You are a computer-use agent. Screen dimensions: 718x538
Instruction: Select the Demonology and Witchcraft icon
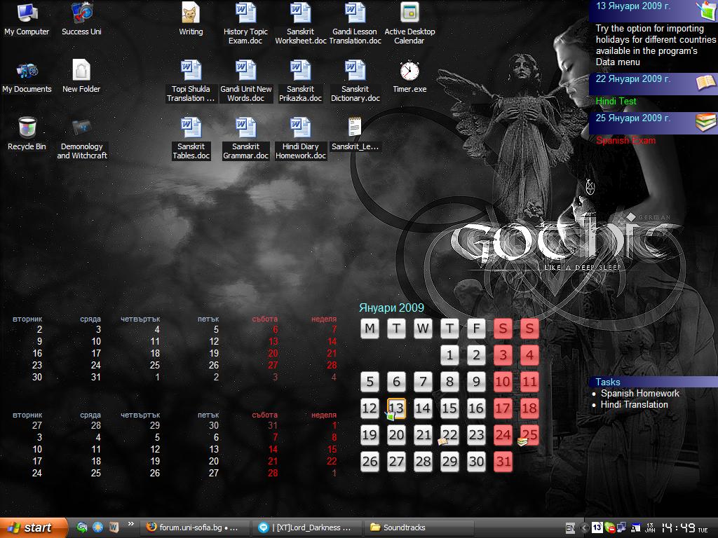(x=82, y=128)
